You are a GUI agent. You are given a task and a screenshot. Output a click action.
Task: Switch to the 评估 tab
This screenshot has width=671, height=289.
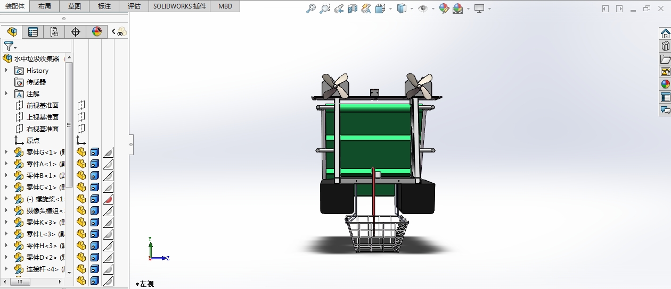tap(134, 6)
